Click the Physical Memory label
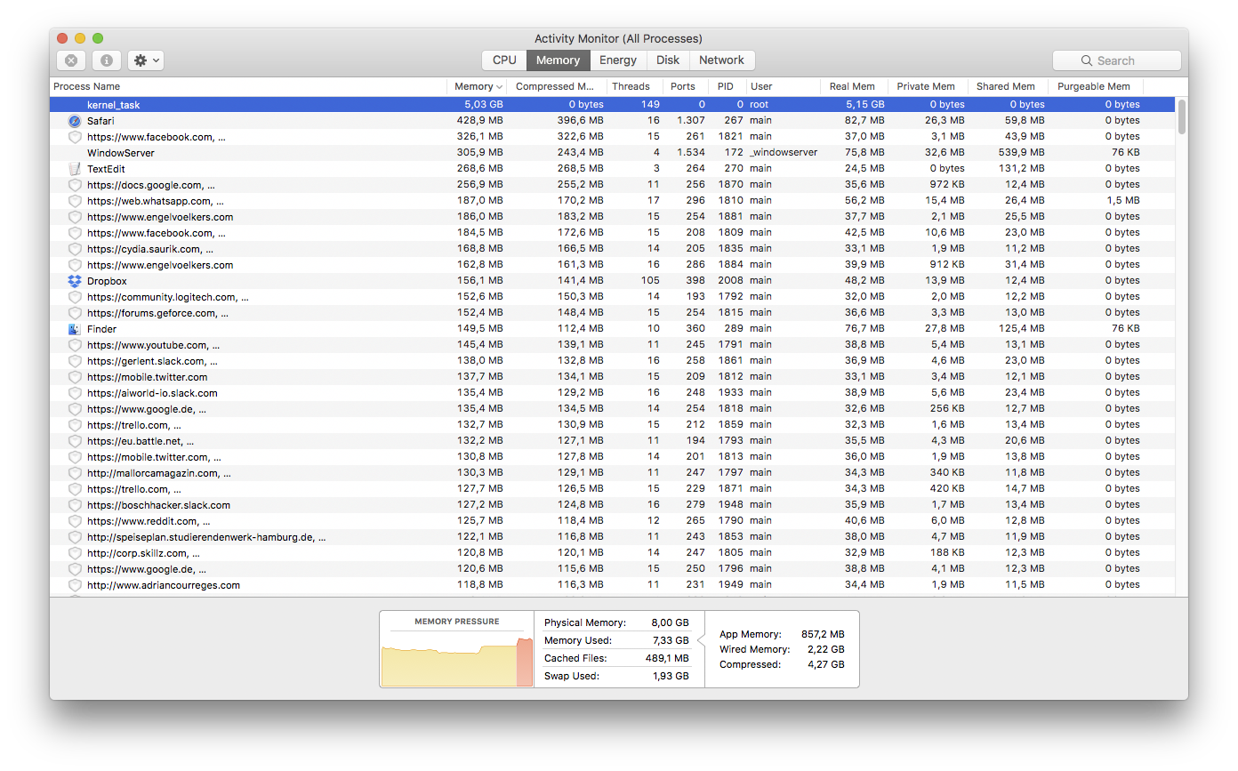The width and height of the screenshot is (1238, 771). [585, 623]
